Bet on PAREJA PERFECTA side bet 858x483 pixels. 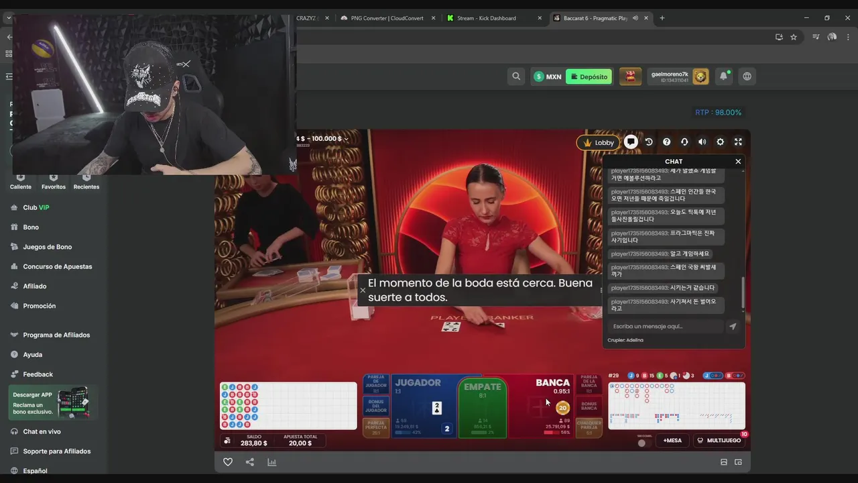(376, 427)
